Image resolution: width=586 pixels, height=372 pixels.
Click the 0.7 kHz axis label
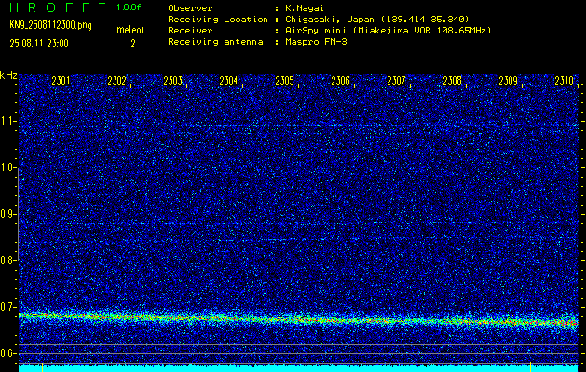[8, 307]
